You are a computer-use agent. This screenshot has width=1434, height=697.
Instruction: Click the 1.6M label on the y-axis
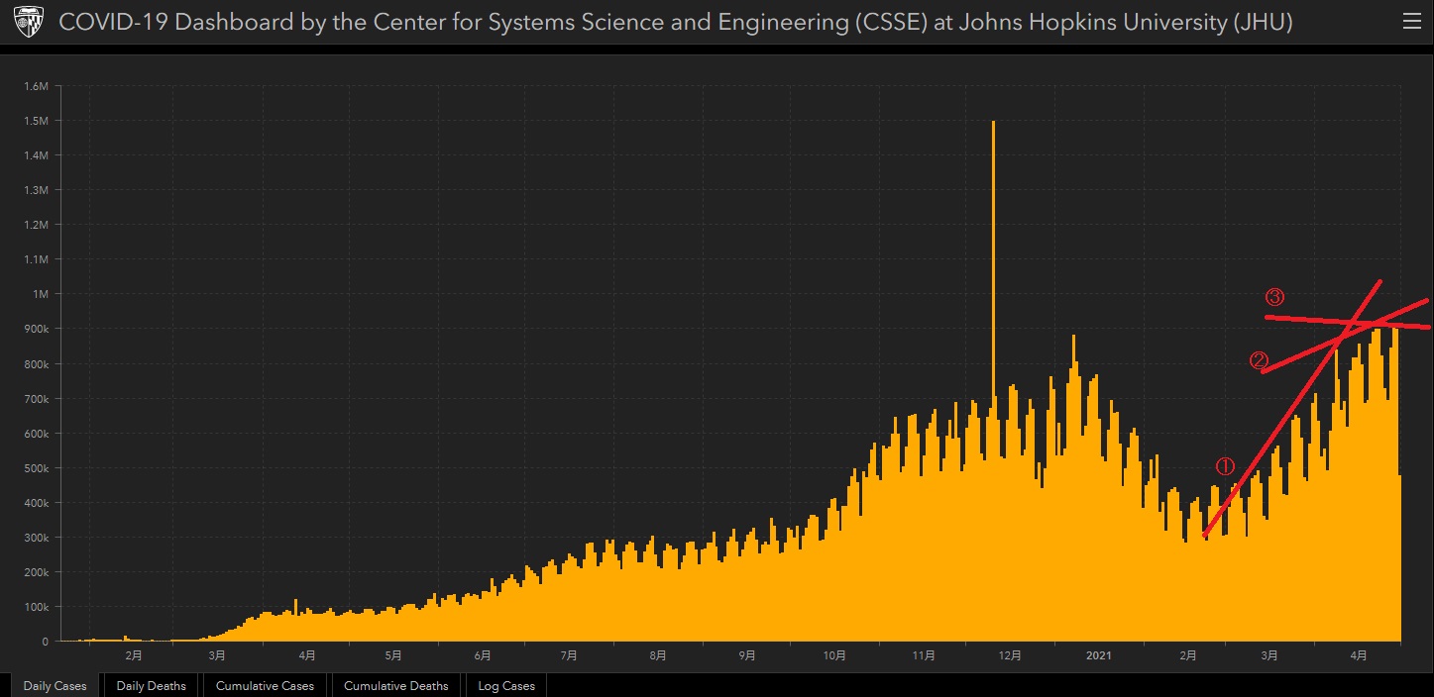(x=36, y=86)
